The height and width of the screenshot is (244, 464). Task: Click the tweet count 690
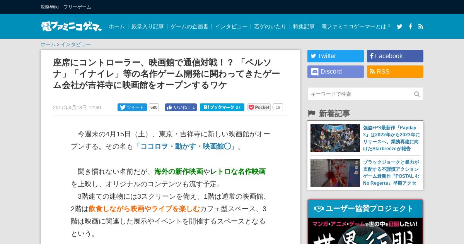[x=154, y=107]
